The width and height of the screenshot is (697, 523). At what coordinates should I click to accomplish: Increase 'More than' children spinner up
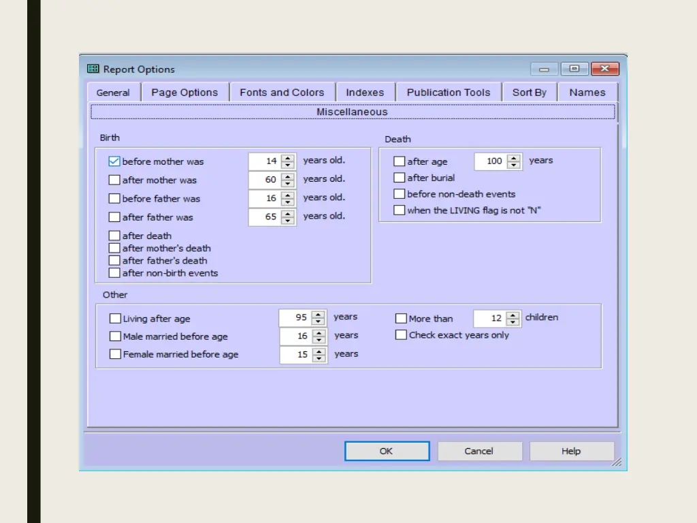coord(513,315)
